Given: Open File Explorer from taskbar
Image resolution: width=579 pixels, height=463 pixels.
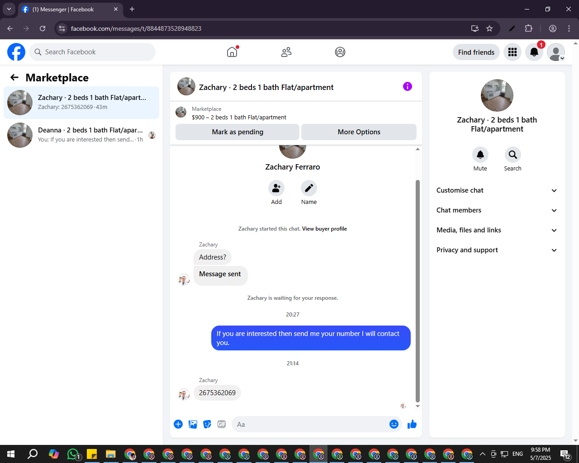Looking at the screenshot, I should click(x=111, y=454).
